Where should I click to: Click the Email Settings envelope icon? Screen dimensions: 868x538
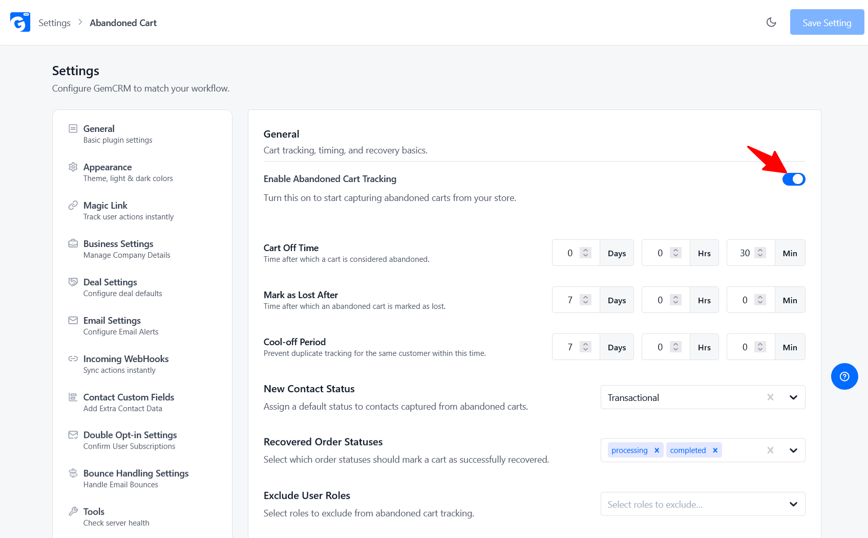coord(73,320)
